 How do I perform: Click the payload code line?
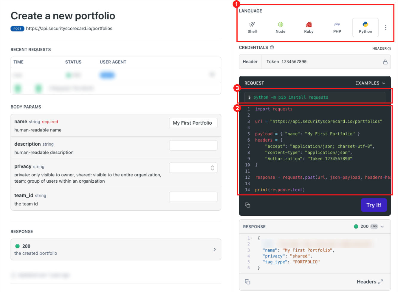tap(307, 134)
